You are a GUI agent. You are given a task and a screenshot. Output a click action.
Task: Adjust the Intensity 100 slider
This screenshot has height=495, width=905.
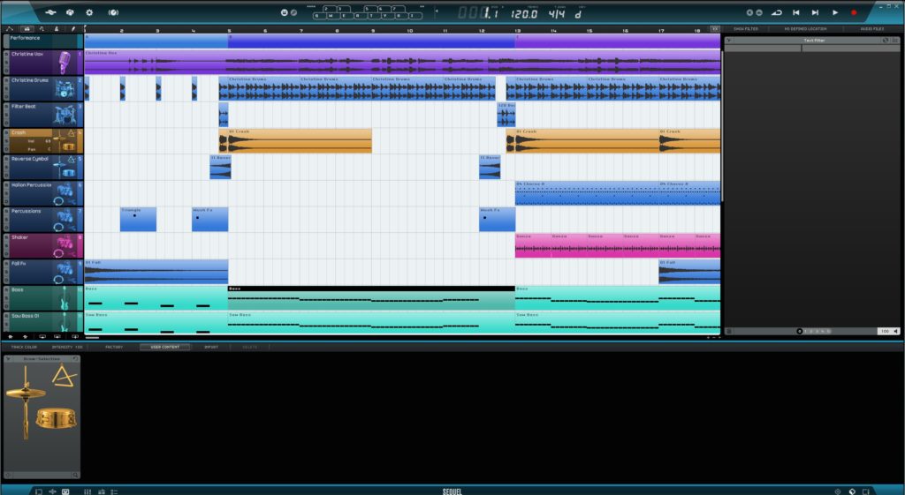tap(67, 347)
